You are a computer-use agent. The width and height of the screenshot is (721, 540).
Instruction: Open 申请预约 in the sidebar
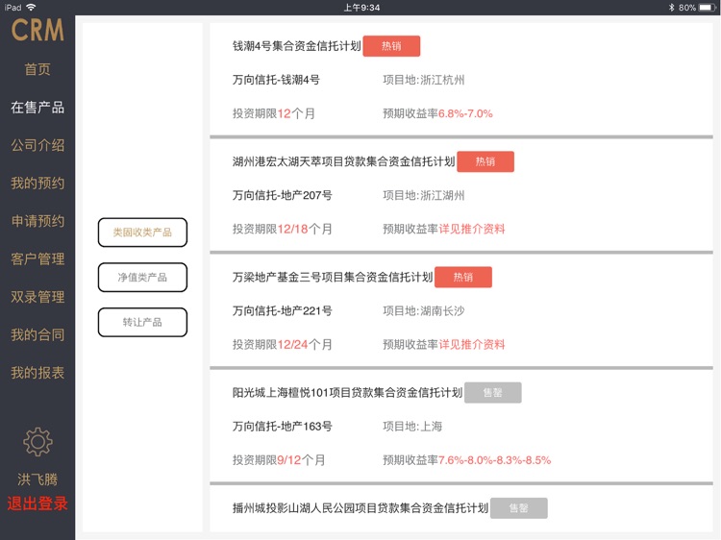(37, 221)
